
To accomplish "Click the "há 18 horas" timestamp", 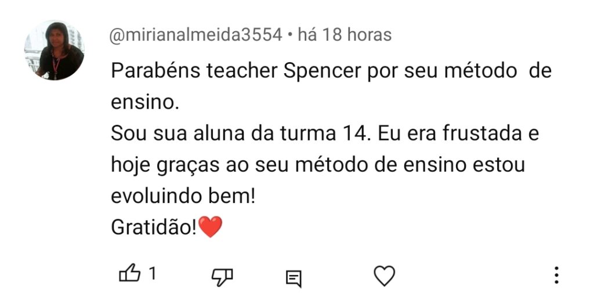I will pyautogui.click(x=344, y=35).
